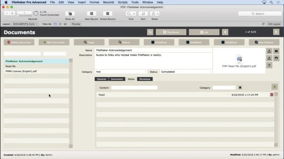Open the notes Category filter dropdown
This screenshot has height=159, width=284.
point(224,88)
